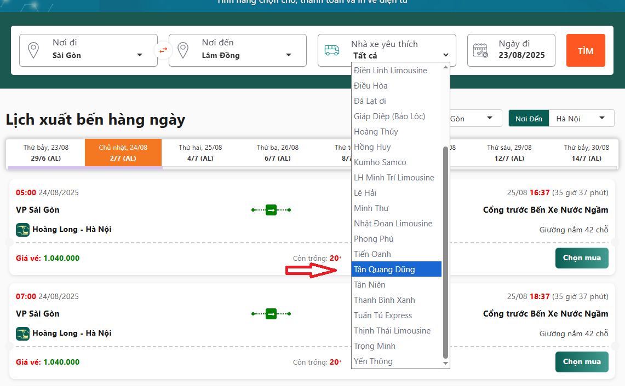Switch to Thứ bảy, 23/08 date tab

[46, 153]
